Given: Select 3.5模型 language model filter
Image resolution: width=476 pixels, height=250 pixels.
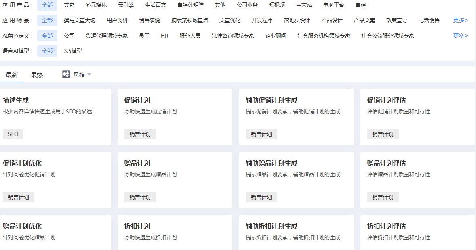Looking at the screenshot, I should pyautogui.click(x=73, y=51).
